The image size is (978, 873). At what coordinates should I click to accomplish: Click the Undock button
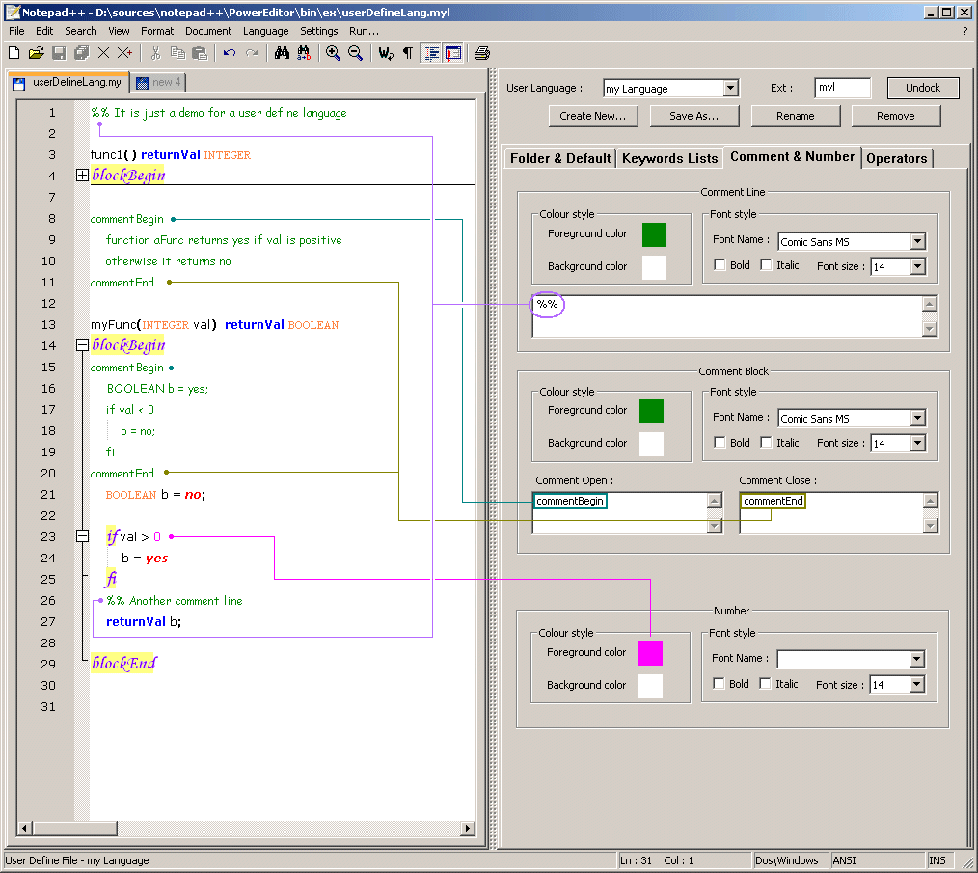(x=923, y=87)
